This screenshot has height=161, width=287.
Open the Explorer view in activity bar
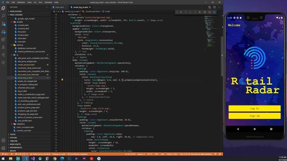pyautogui.click(x=3, y=8)
